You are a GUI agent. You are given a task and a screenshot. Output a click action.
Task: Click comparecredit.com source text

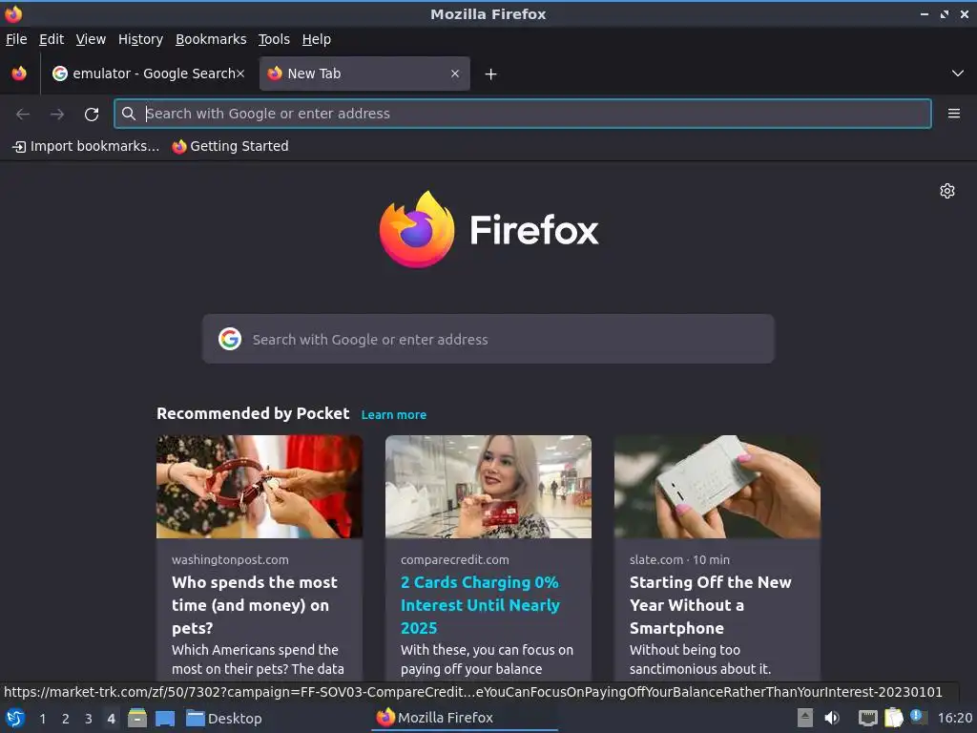point(455,559)
